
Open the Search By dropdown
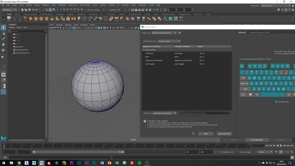click(164, 113)
